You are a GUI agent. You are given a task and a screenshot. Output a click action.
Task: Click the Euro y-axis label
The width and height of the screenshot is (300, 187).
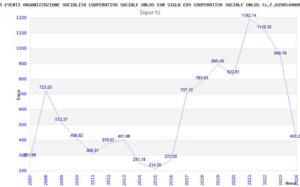click(18, 95)
